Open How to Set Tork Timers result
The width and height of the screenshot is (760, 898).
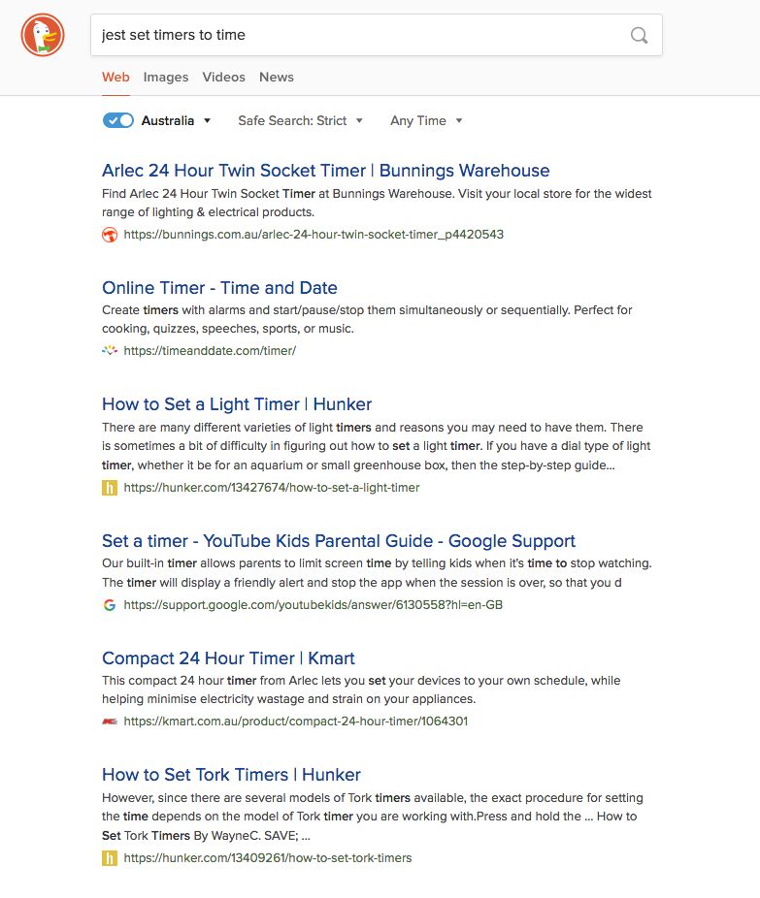point(231,775)
